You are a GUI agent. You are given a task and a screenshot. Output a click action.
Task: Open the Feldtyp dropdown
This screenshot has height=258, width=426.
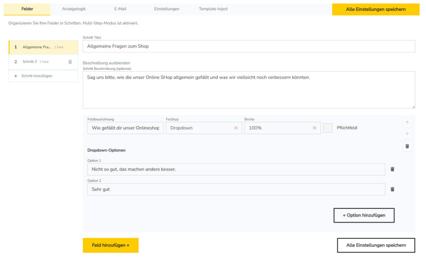(x=200, y=128)
